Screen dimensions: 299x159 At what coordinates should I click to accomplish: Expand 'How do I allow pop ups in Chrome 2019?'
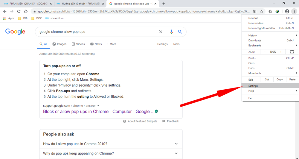click(x=111, y=144)
